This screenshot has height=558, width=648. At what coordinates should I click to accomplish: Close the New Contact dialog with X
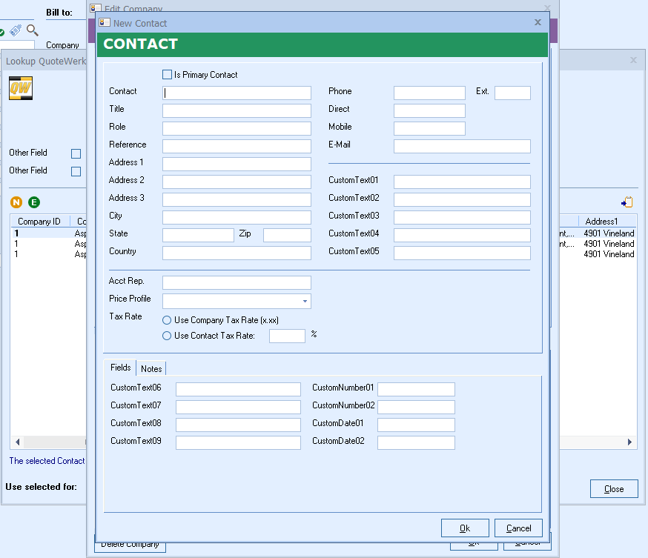[538, 23]
